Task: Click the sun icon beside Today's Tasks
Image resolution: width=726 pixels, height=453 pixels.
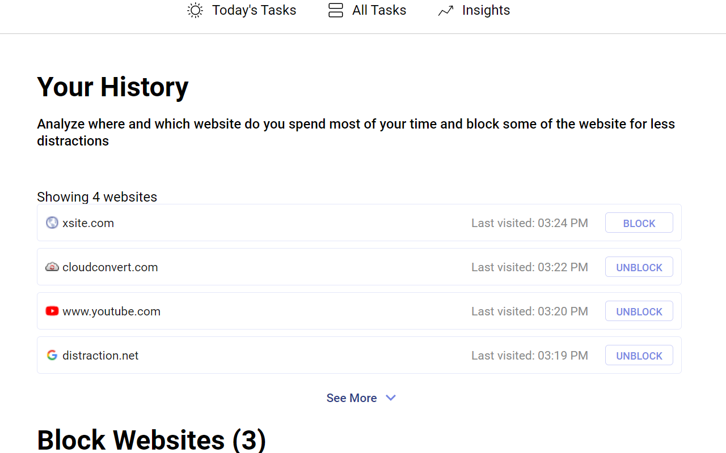Action: [x=195, y=10]
